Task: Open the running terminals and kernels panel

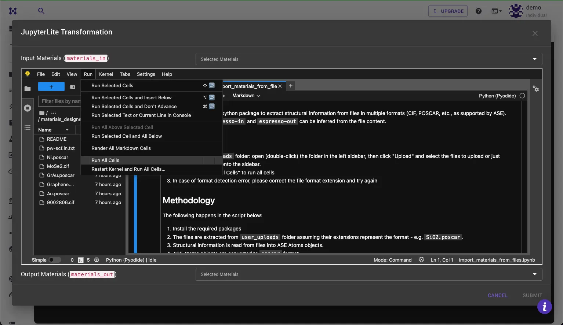Action: click(28, 108)
